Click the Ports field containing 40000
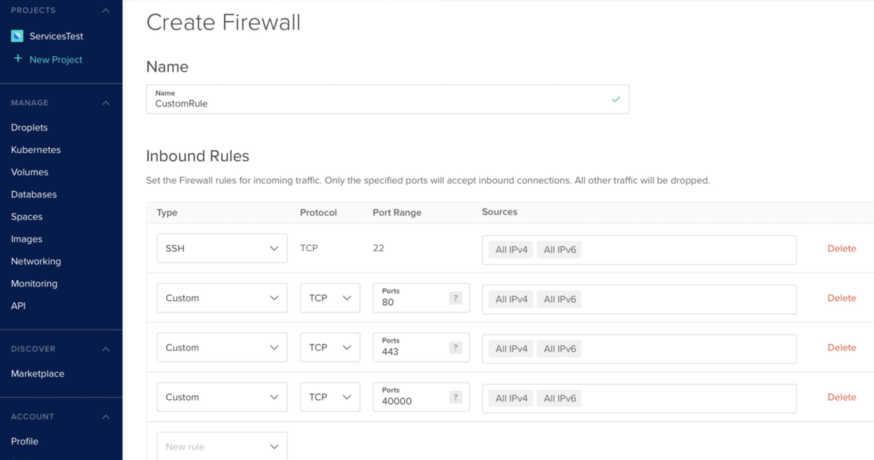 pyautogui.click(x=421, y=397)
